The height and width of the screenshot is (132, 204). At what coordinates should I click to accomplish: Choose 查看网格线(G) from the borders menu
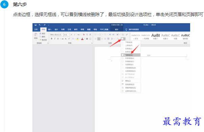131,88
